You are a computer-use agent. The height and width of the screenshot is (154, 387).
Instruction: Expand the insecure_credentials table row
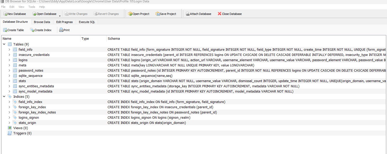[9, 55]
